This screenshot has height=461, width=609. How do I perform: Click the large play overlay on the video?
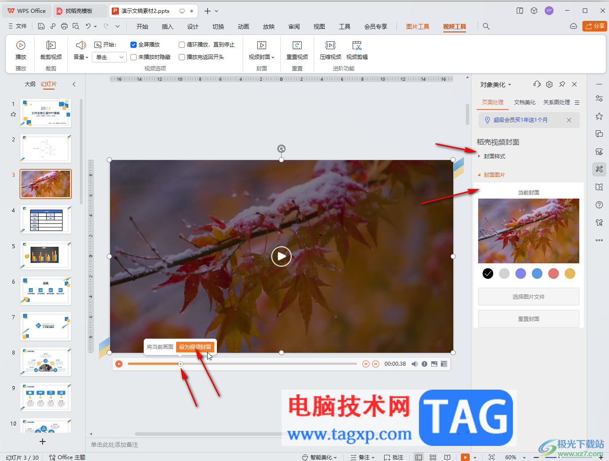[x=281, y=256]
